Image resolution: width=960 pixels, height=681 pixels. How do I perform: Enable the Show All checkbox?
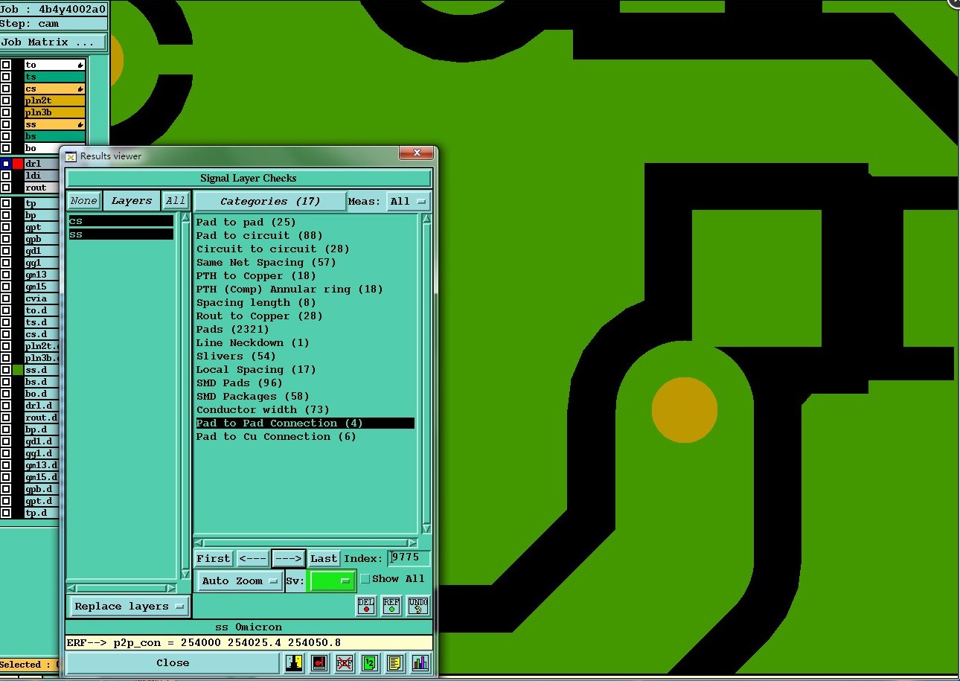tap(365, 578)
